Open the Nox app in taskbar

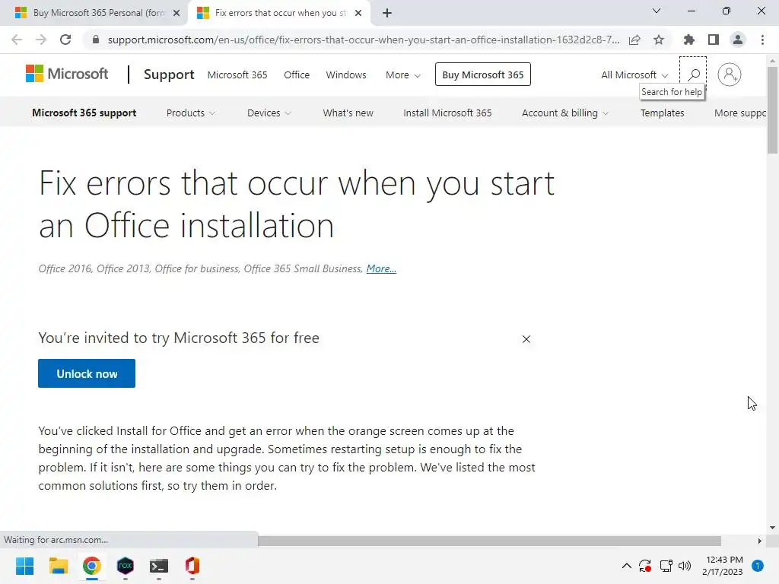coord(126,566)
